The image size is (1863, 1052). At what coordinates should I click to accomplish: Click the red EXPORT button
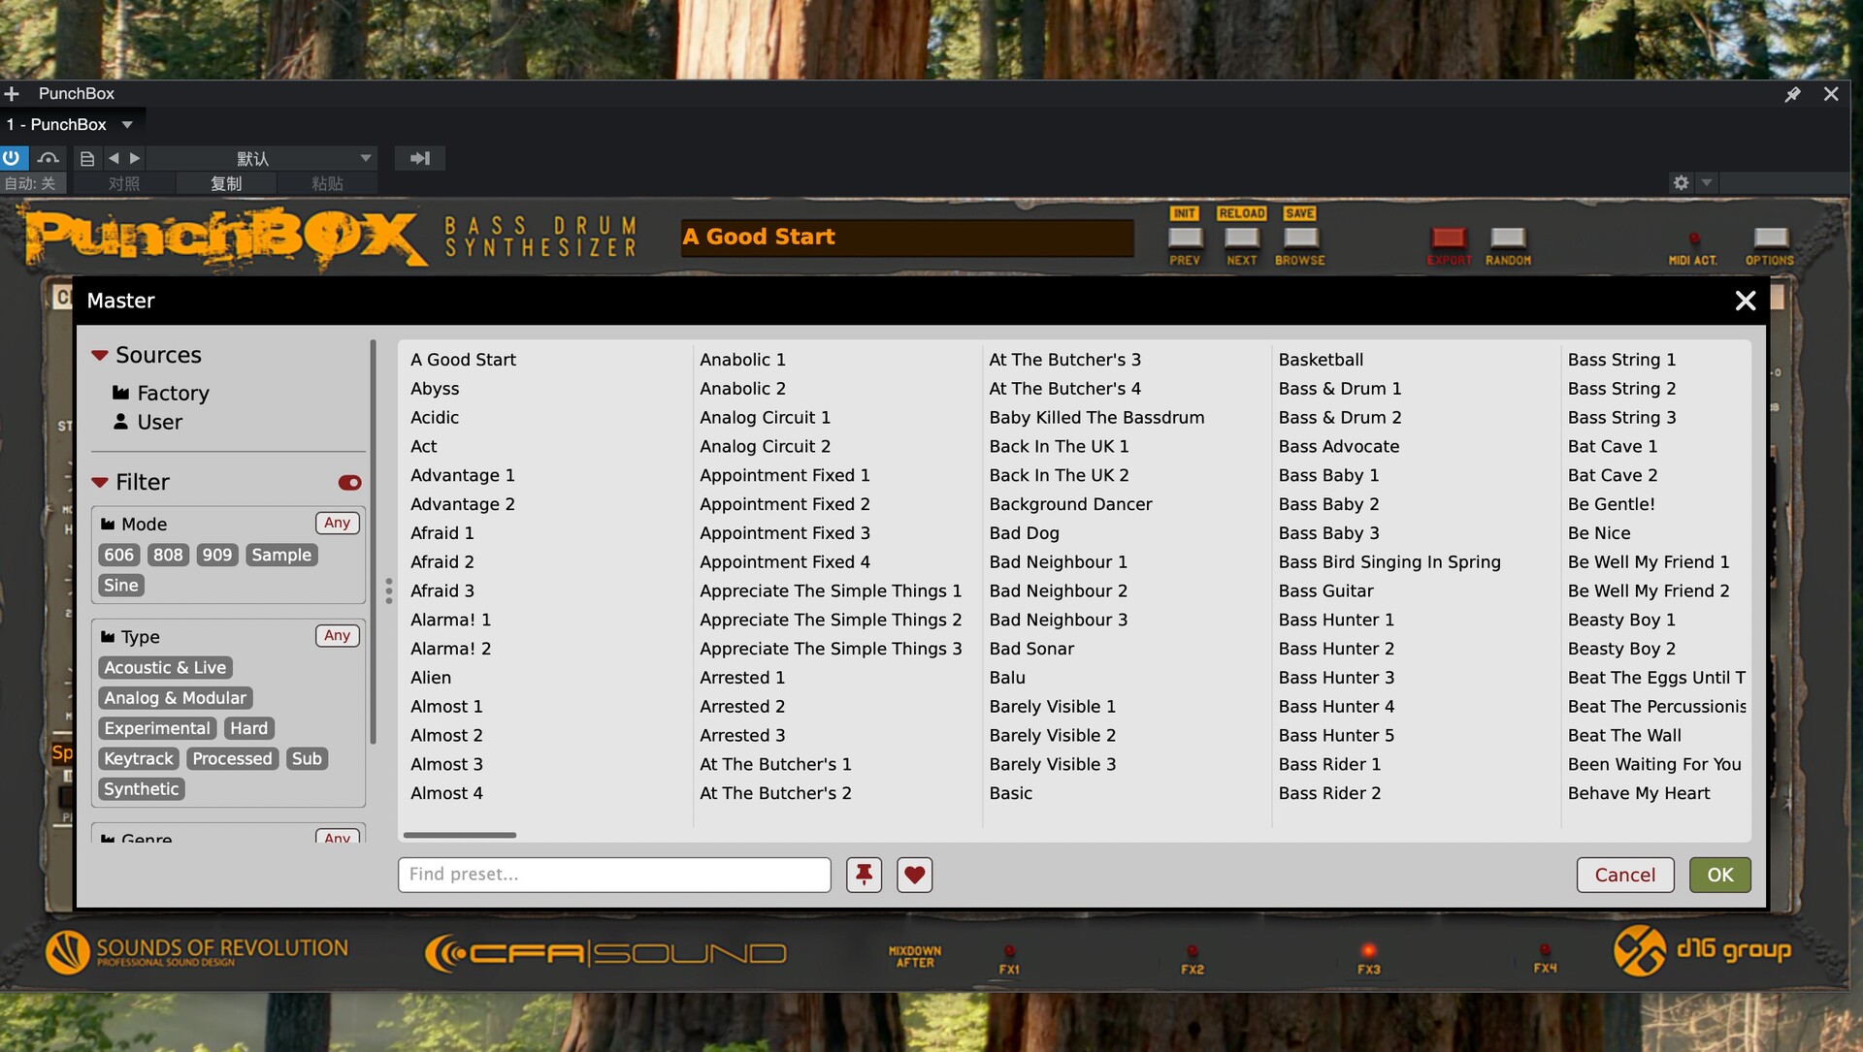tap(1449, 238)
